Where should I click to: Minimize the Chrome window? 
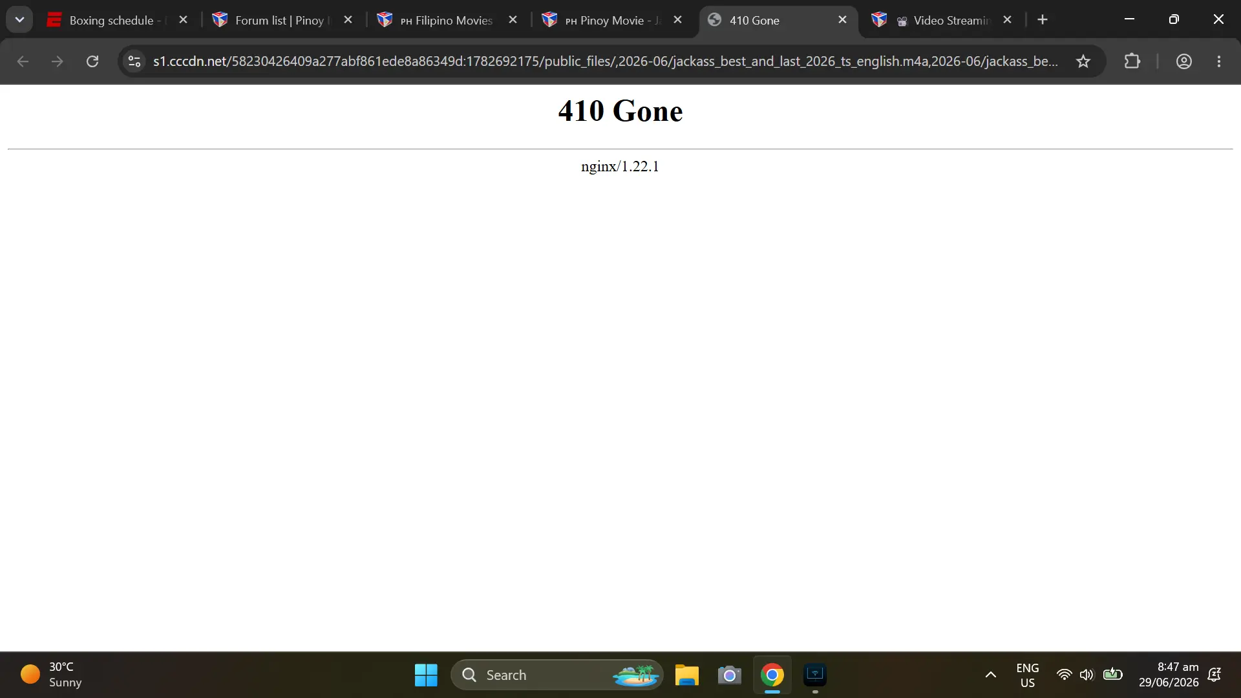[1130, 19]
